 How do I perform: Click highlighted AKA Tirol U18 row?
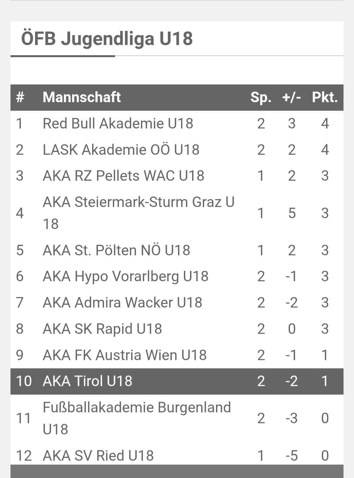[177, 381]
